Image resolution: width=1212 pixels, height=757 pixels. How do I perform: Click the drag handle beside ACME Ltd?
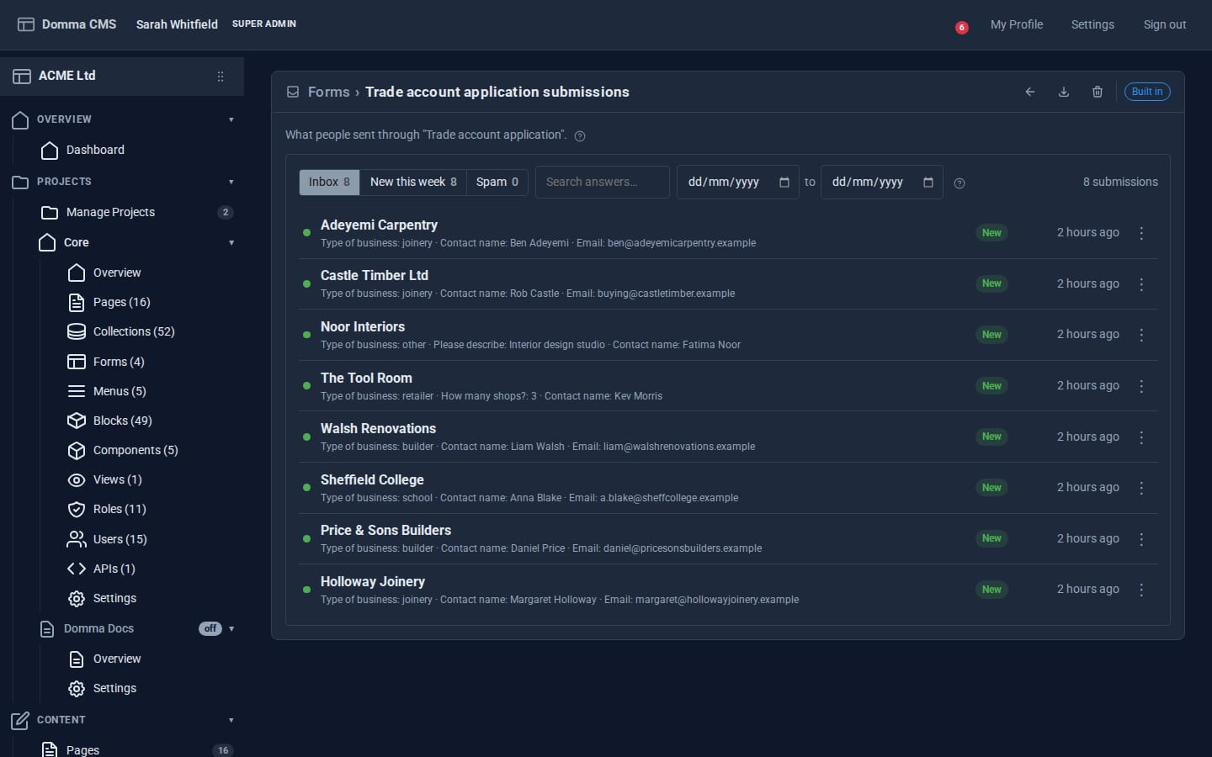tap(221, 77)
